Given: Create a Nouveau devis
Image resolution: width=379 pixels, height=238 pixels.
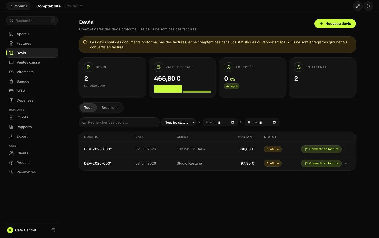Looking at the screenshot, I should click(335, 24).
